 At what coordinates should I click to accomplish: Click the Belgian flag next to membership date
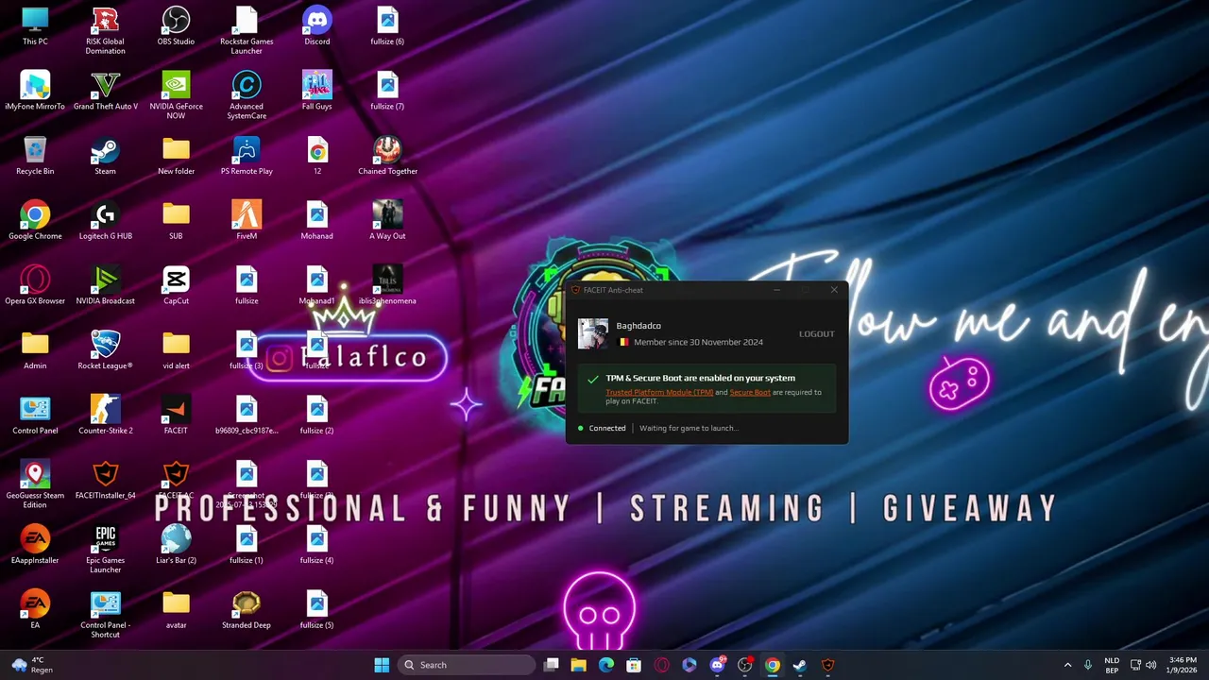click(x=623, y=342)
